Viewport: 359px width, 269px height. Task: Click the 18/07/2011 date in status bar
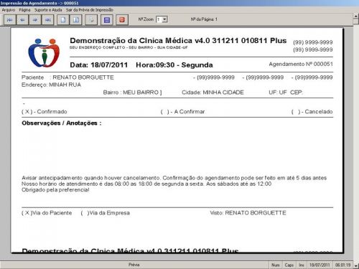(x=320, y=265)
